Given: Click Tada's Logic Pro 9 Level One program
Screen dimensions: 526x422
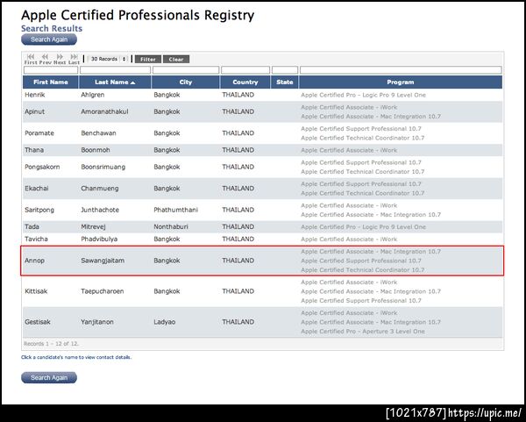Looking at the screenshot, I should coord(363,227).
